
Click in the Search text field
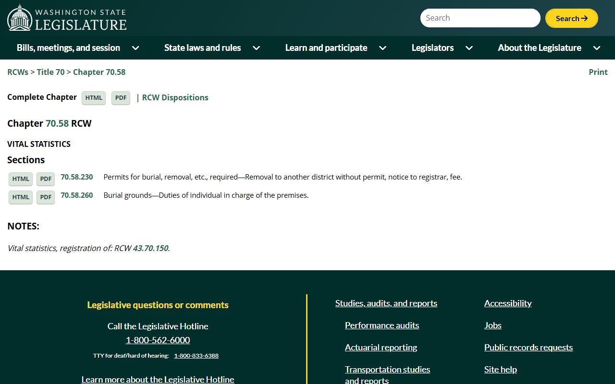pyautogui.click(x=480, y=18)
